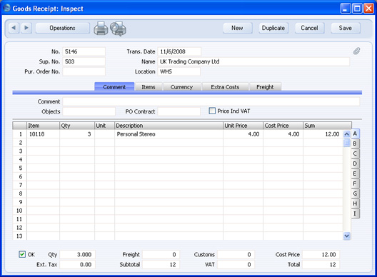Click the PO Contract input field
Image resolution: width=377 pixels, height=277 pixels.
coord(179,111)
